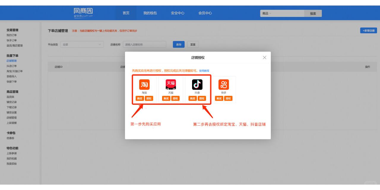Open 上新提醒 in the sidebar

(12, 123)
